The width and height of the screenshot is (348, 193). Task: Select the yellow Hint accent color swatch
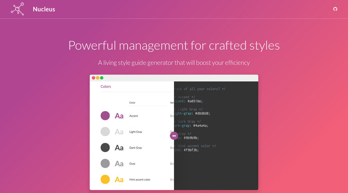[x=105, y=179]
